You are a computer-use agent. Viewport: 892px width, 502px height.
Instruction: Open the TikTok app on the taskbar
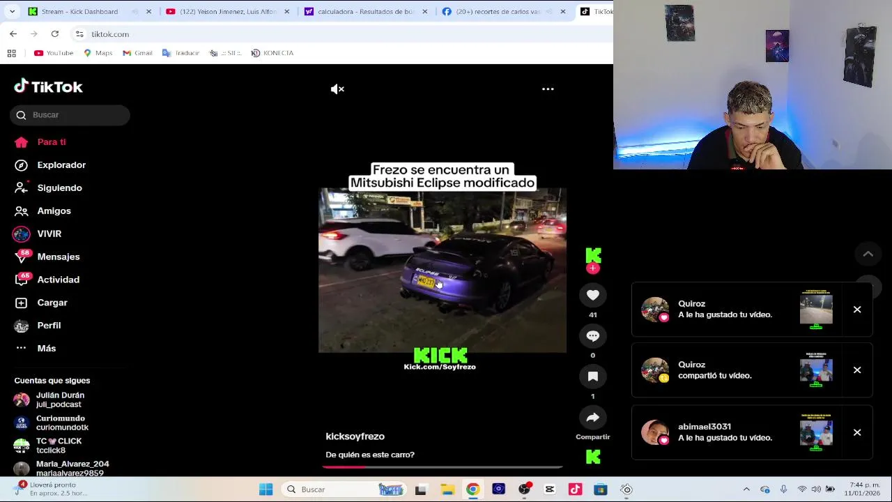pyautogui.click(x=575, y=489)
